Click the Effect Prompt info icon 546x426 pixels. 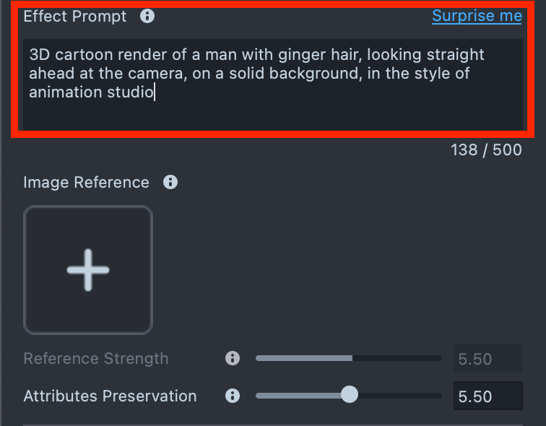coord(147,16)
